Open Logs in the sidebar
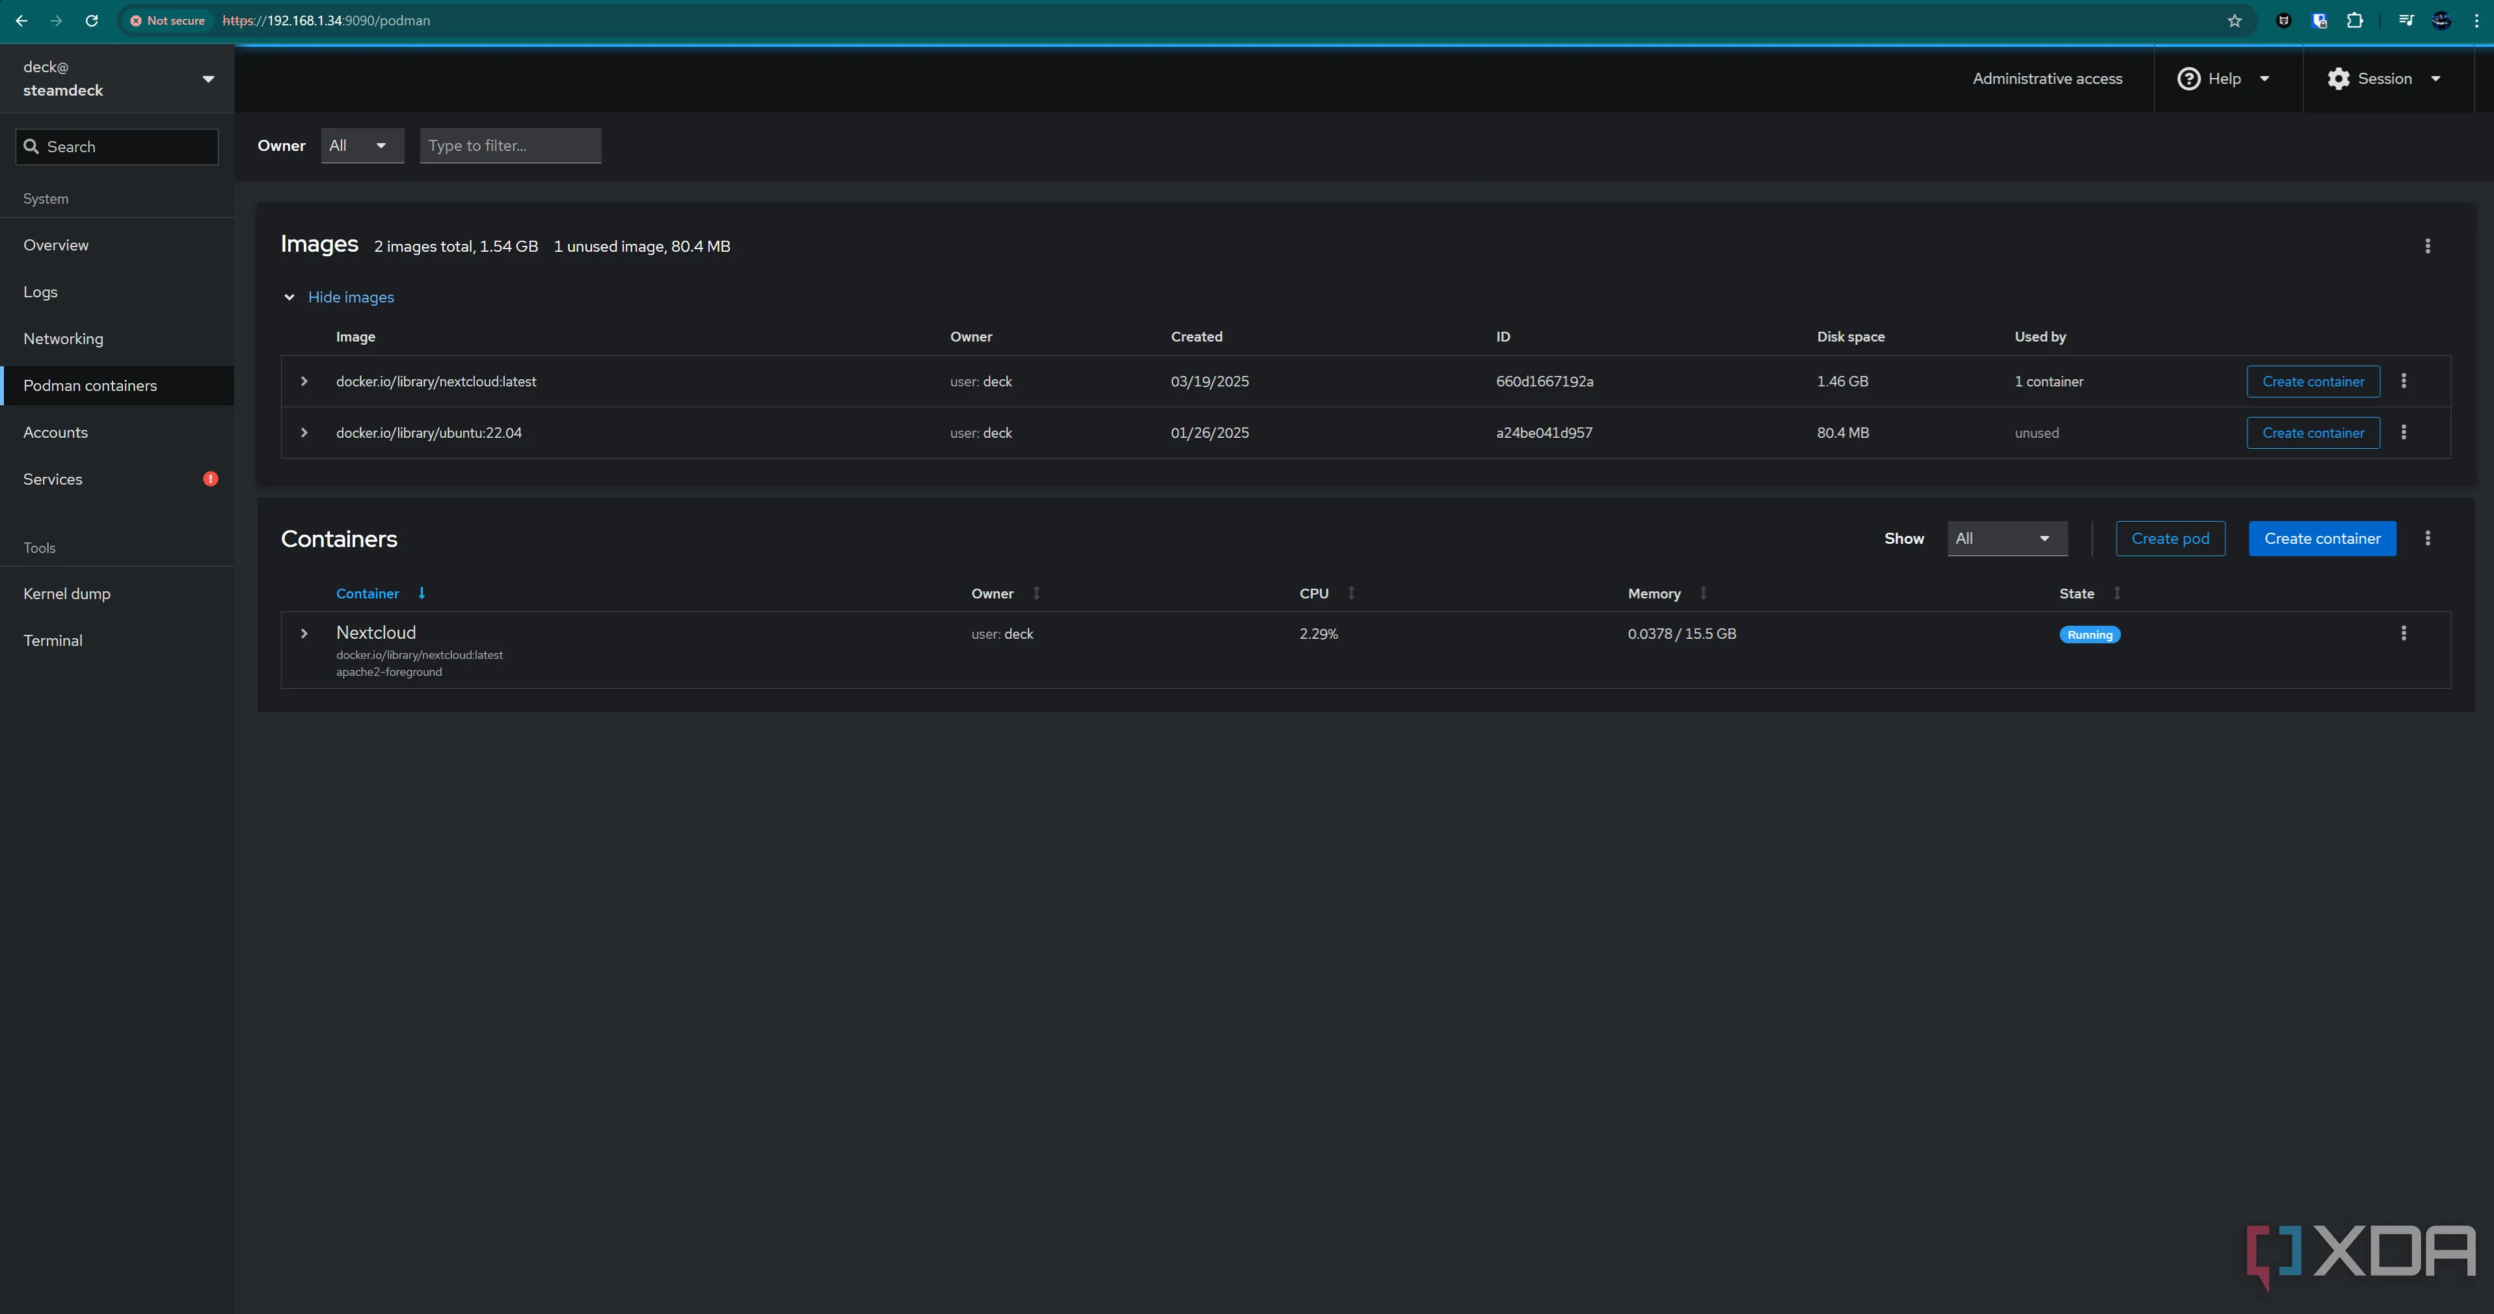2494x1314 pixels. coord(117,291)
